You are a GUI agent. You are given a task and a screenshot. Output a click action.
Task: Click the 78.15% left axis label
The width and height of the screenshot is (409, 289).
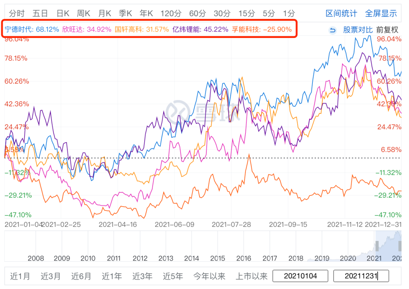[16, 58]
